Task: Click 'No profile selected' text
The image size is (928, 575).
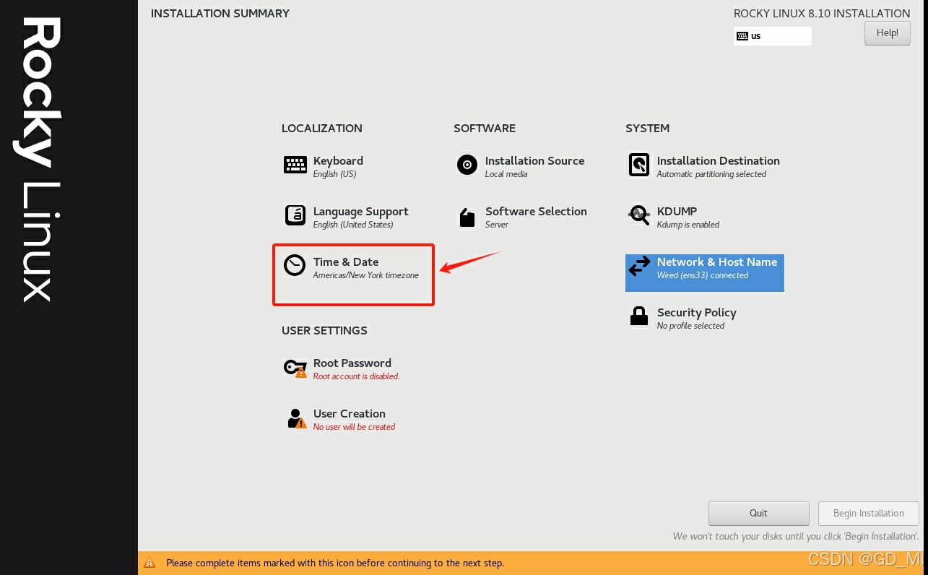Action: (x=690, y=326)
